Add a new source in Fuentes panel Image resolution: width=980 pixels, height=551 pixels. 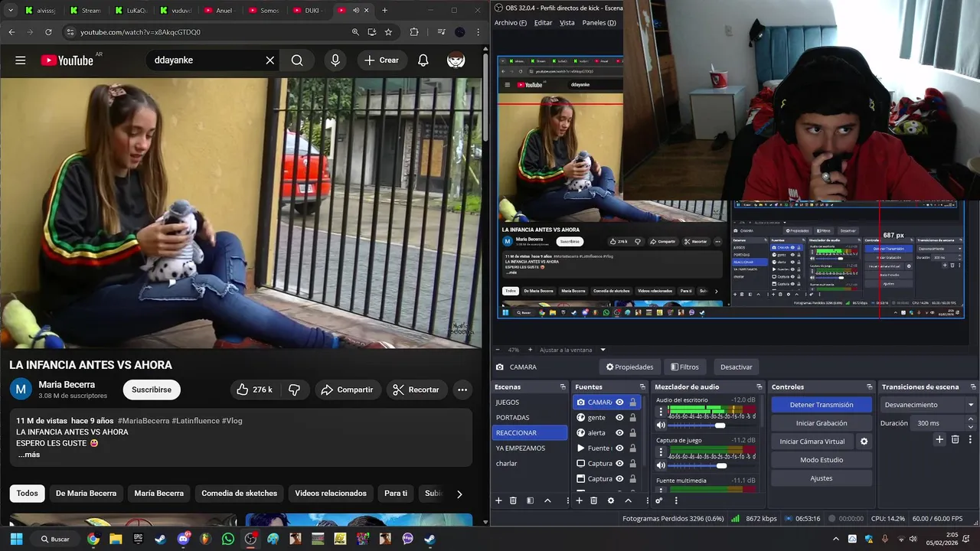point(579,500)
